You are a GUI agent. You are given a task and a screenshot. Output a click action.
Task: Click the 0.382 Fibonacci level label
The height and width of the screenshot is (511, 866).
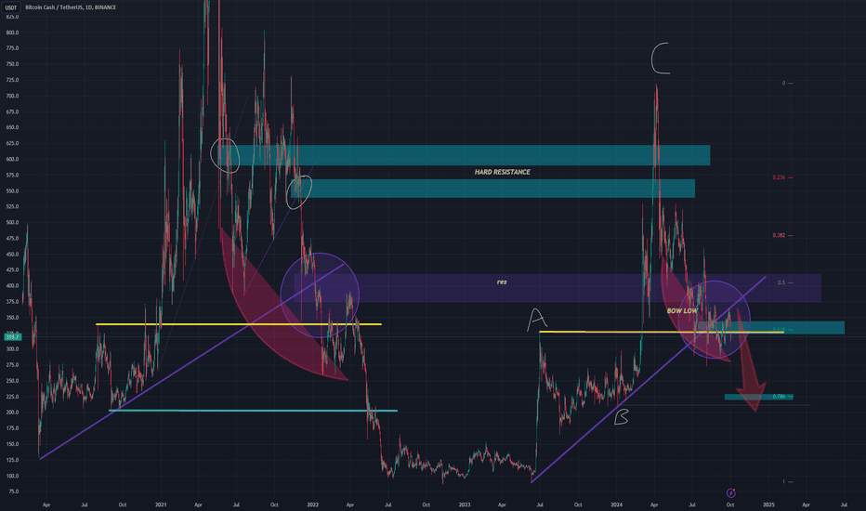[779, 235]
